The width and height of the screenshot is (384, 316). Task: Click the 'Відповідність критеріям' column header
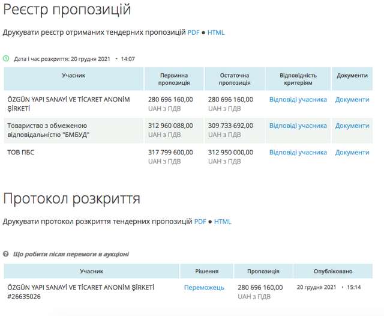point(298,79)
